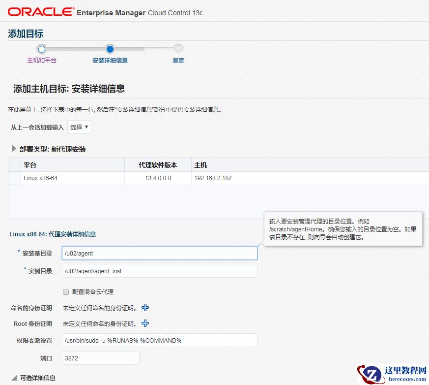This screenshot has height=385, width=429.
Task: Click the 复查 step circle
Action: tap(178, 49)
